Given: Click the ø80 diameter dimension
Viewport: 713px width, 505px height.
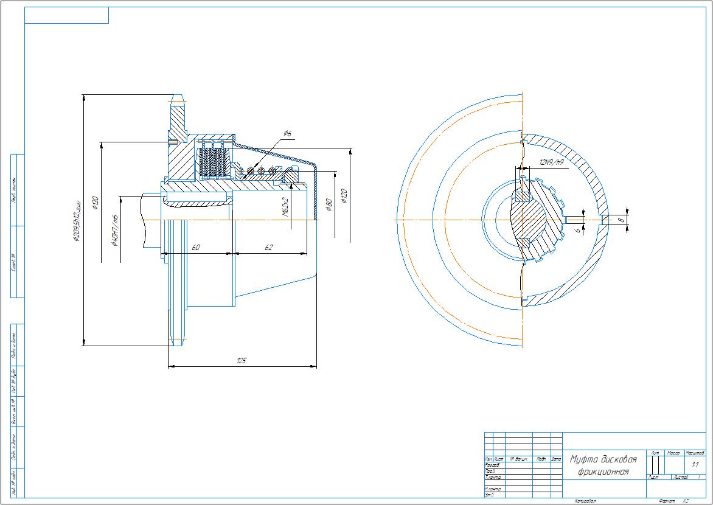Looking at the screenshot, I should [x=329, y=204].
